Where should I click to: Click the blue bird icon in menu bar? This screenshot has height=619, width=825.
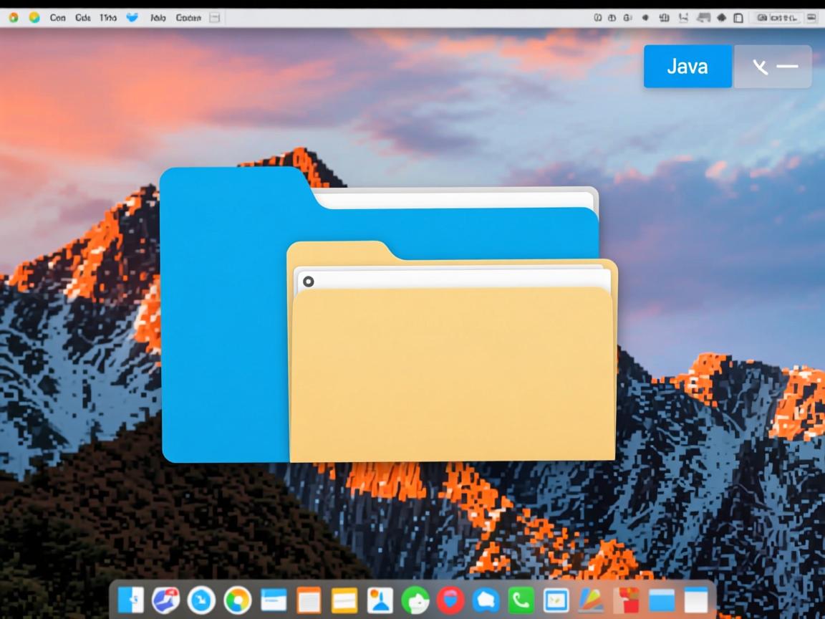pyautogui.click(x=132, y=17)
